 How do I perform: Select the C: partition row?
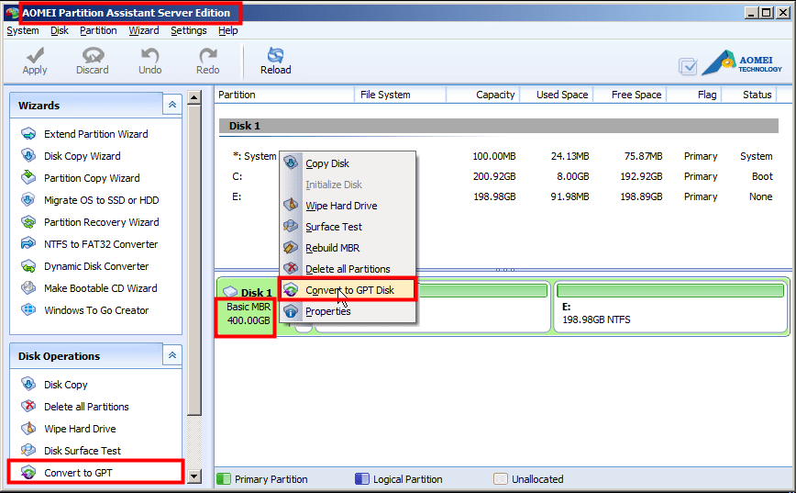[x=499, y=176]
